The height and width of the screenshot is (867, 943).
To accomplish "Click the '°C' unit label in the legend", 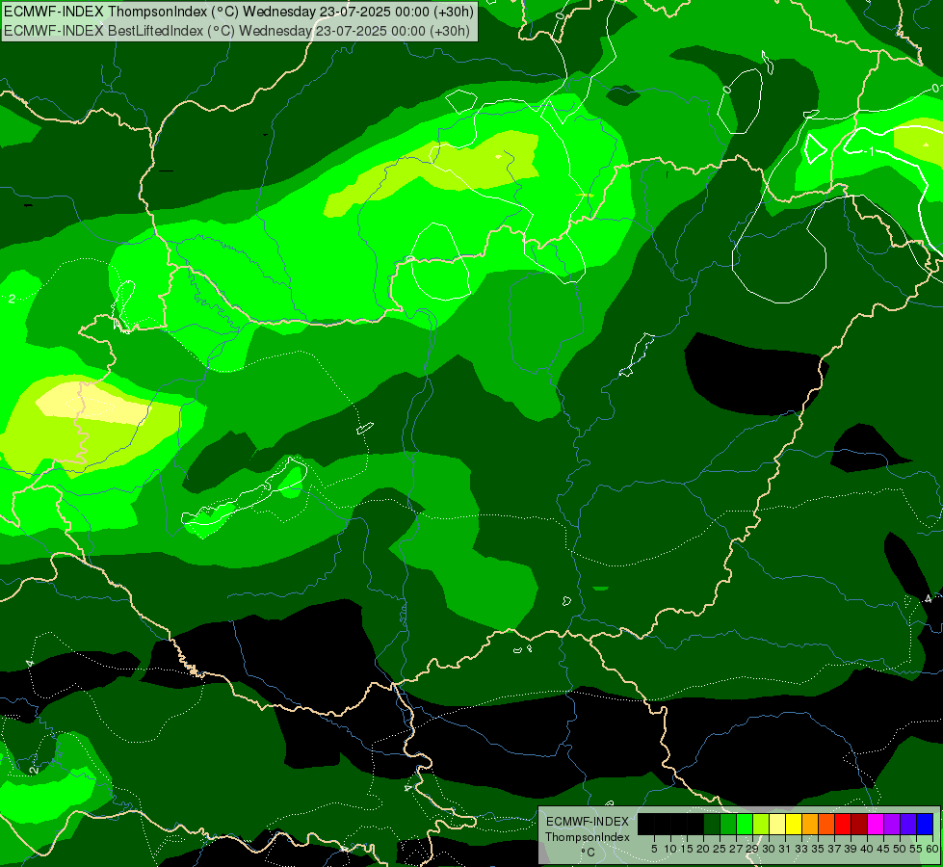I will (589, 853).
